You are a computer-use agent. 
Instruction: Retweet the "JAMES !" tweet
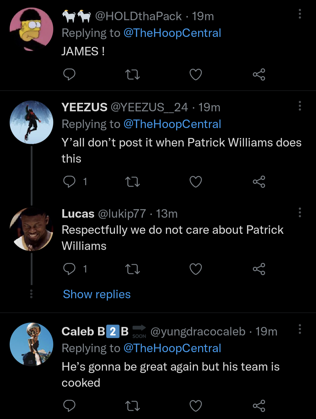pos(133,74)
